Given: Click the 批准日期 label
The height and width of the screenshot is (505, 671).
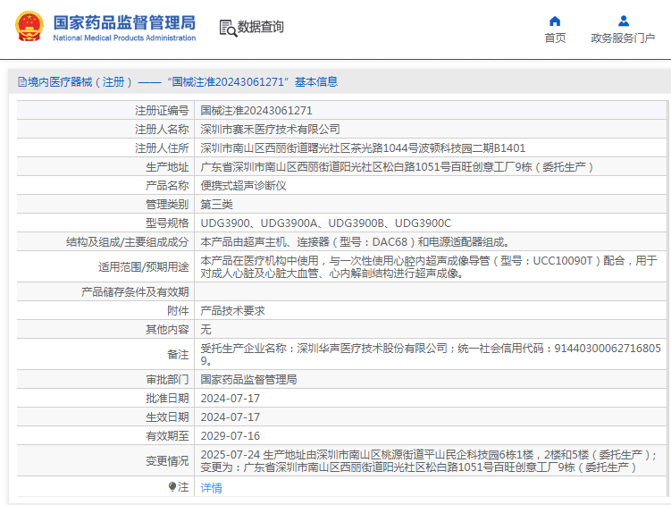Looking at the screenshot, I should 167,399.
